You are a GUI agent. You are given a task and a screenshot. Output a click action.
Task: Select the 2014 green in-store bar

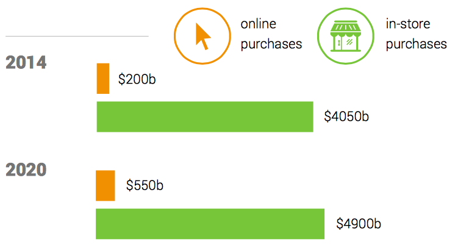[205, 116]
